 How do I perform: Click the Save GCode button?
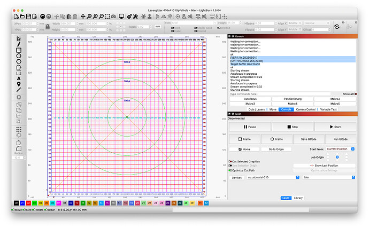click(309, 139)
